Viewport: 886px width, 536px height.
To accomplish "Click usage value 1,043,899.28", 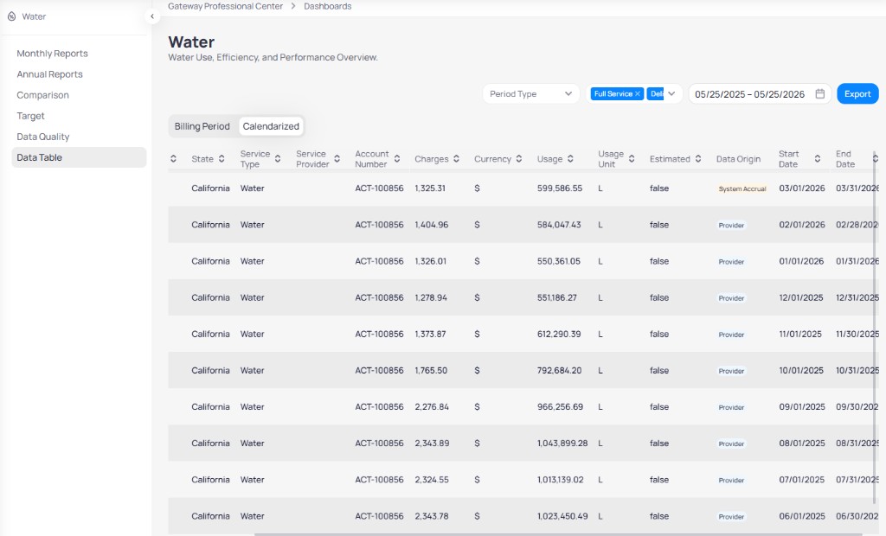I will 562,443.
